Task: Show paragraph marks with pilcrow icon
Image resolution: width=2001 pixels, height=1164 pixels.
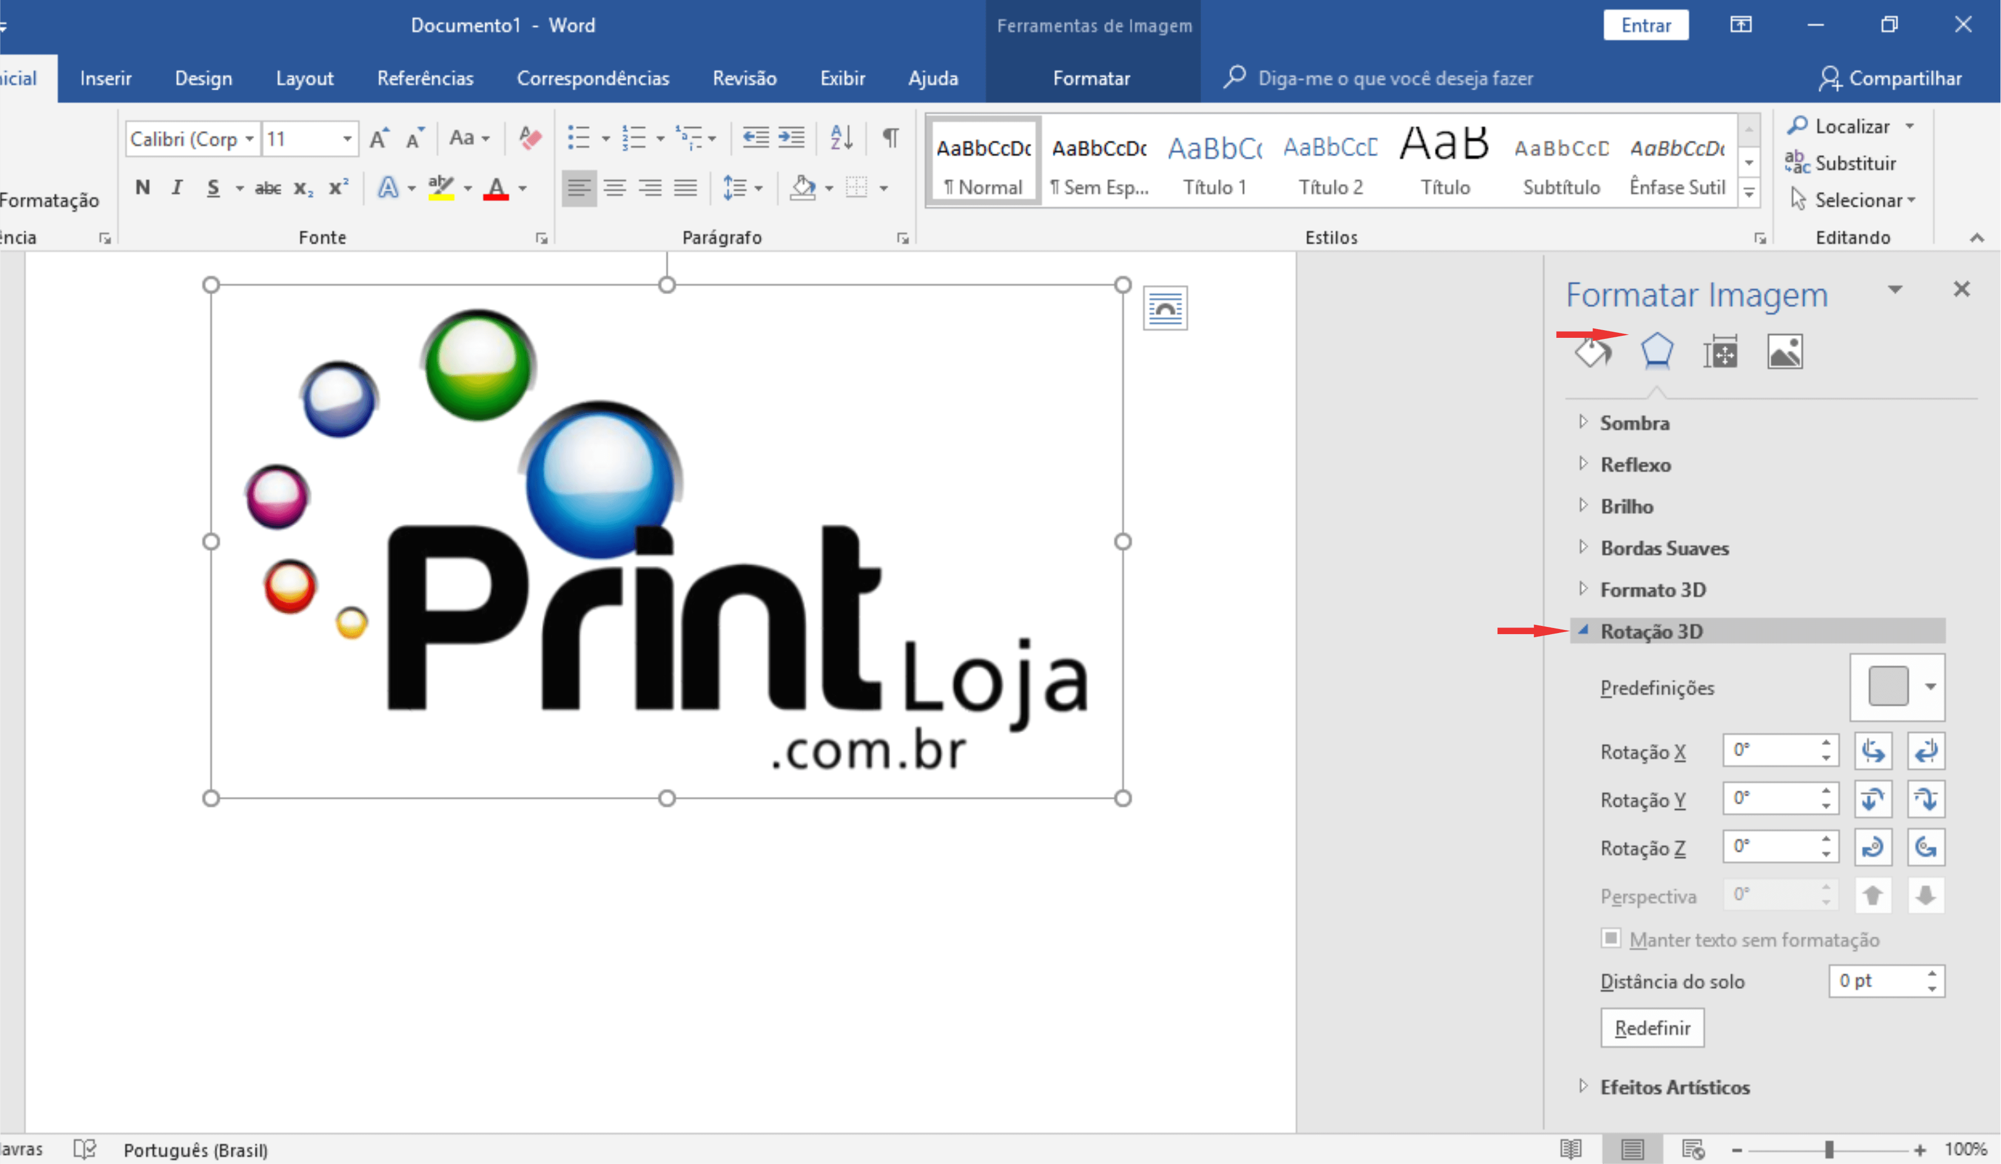Action: point(890,138)
